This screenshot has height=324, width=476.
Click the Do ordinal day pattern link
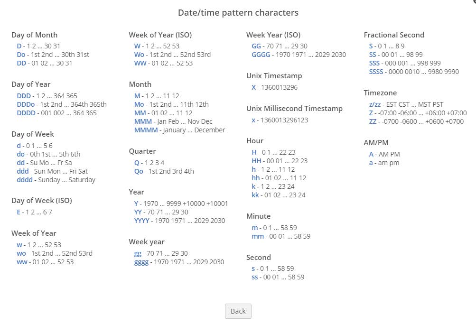click(x=21, y=55)
